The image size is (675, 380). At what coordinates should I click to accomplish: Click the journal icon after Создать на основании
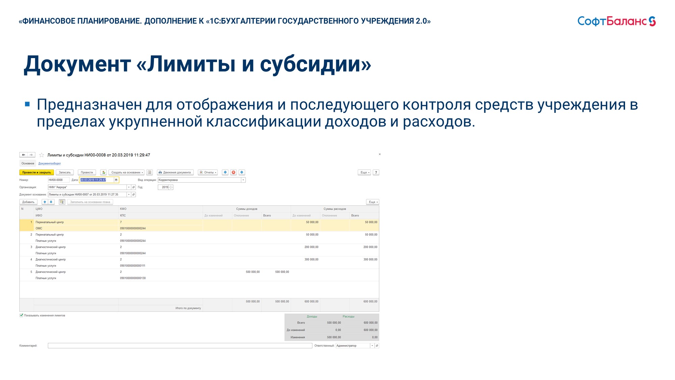(150, 172)
